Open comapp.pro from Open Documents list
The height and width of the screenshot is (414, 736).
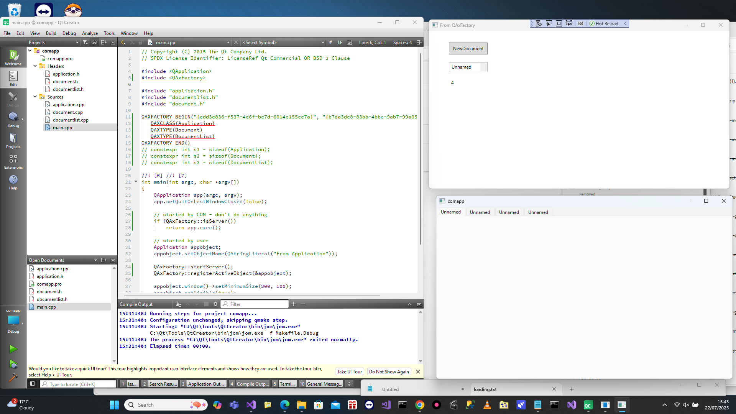pos(49,284)
